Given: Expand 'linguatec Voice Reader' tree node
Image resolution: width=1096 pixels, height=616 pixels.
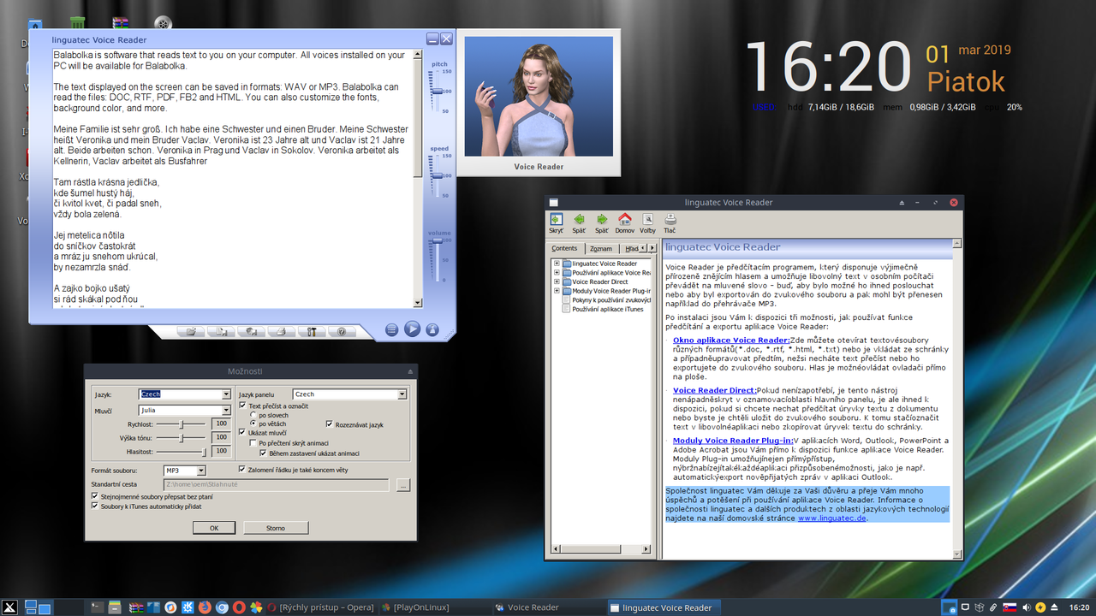Looking at the screenshot, I should coord(557,264).
